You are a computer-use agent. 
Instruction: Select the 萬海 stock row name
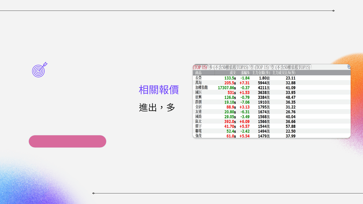tap(199, 83)
